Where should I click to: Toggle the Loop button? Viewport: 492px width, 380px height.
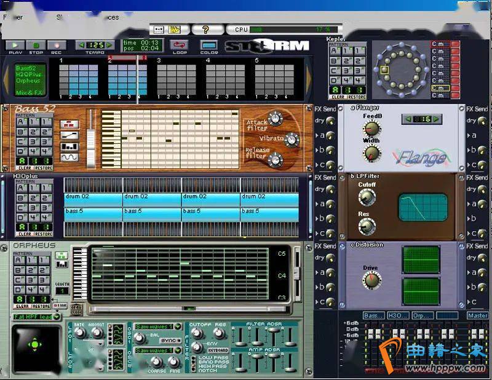pos(179,45)
